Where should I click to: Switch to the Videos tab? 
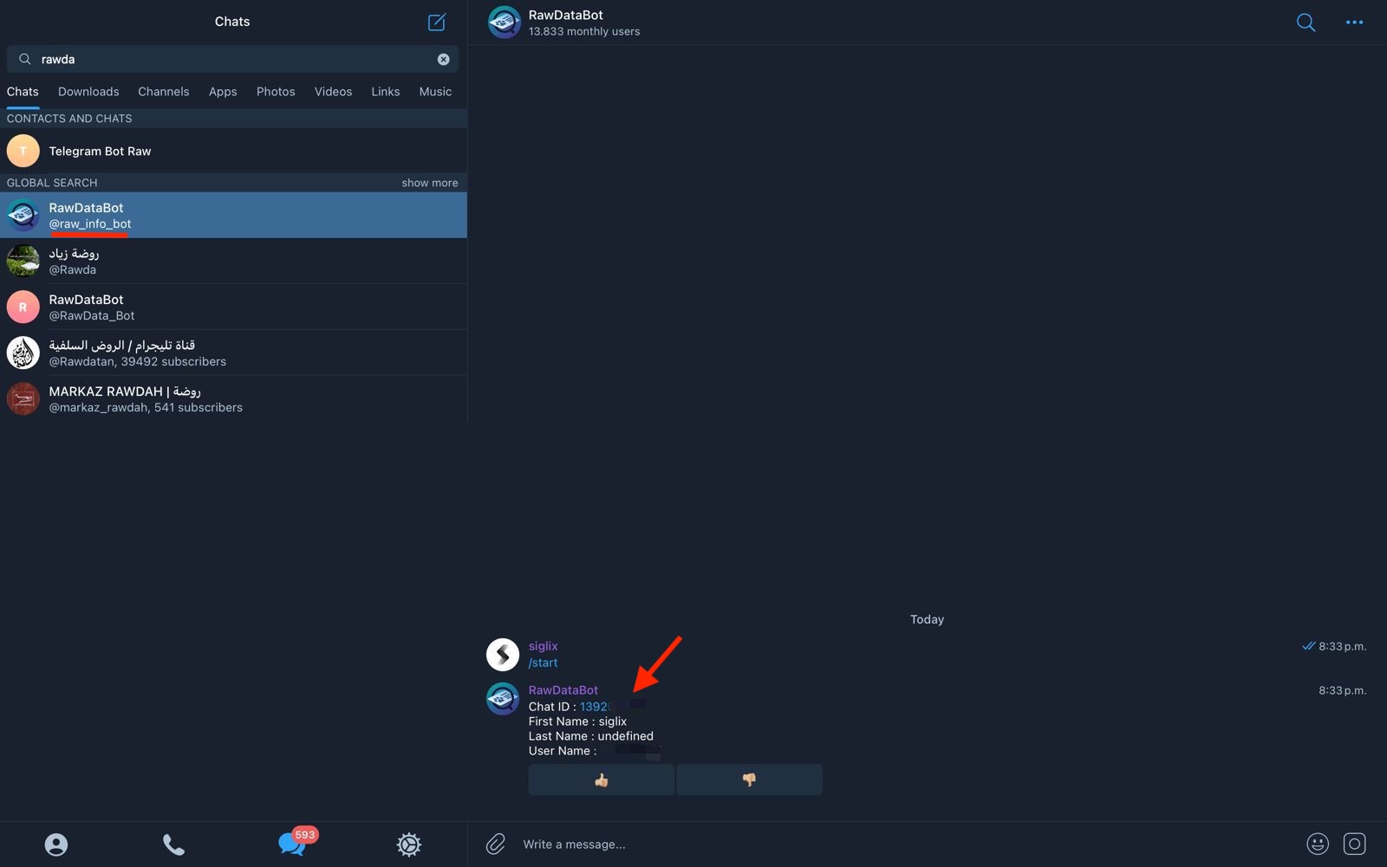tap(333, 91)
